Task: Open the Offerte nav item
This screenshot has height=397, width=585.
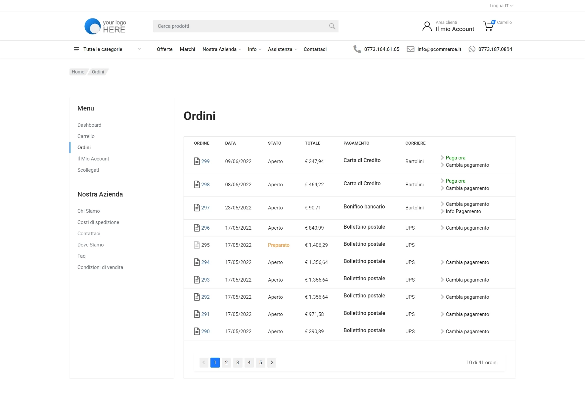Action: (165, 49)
